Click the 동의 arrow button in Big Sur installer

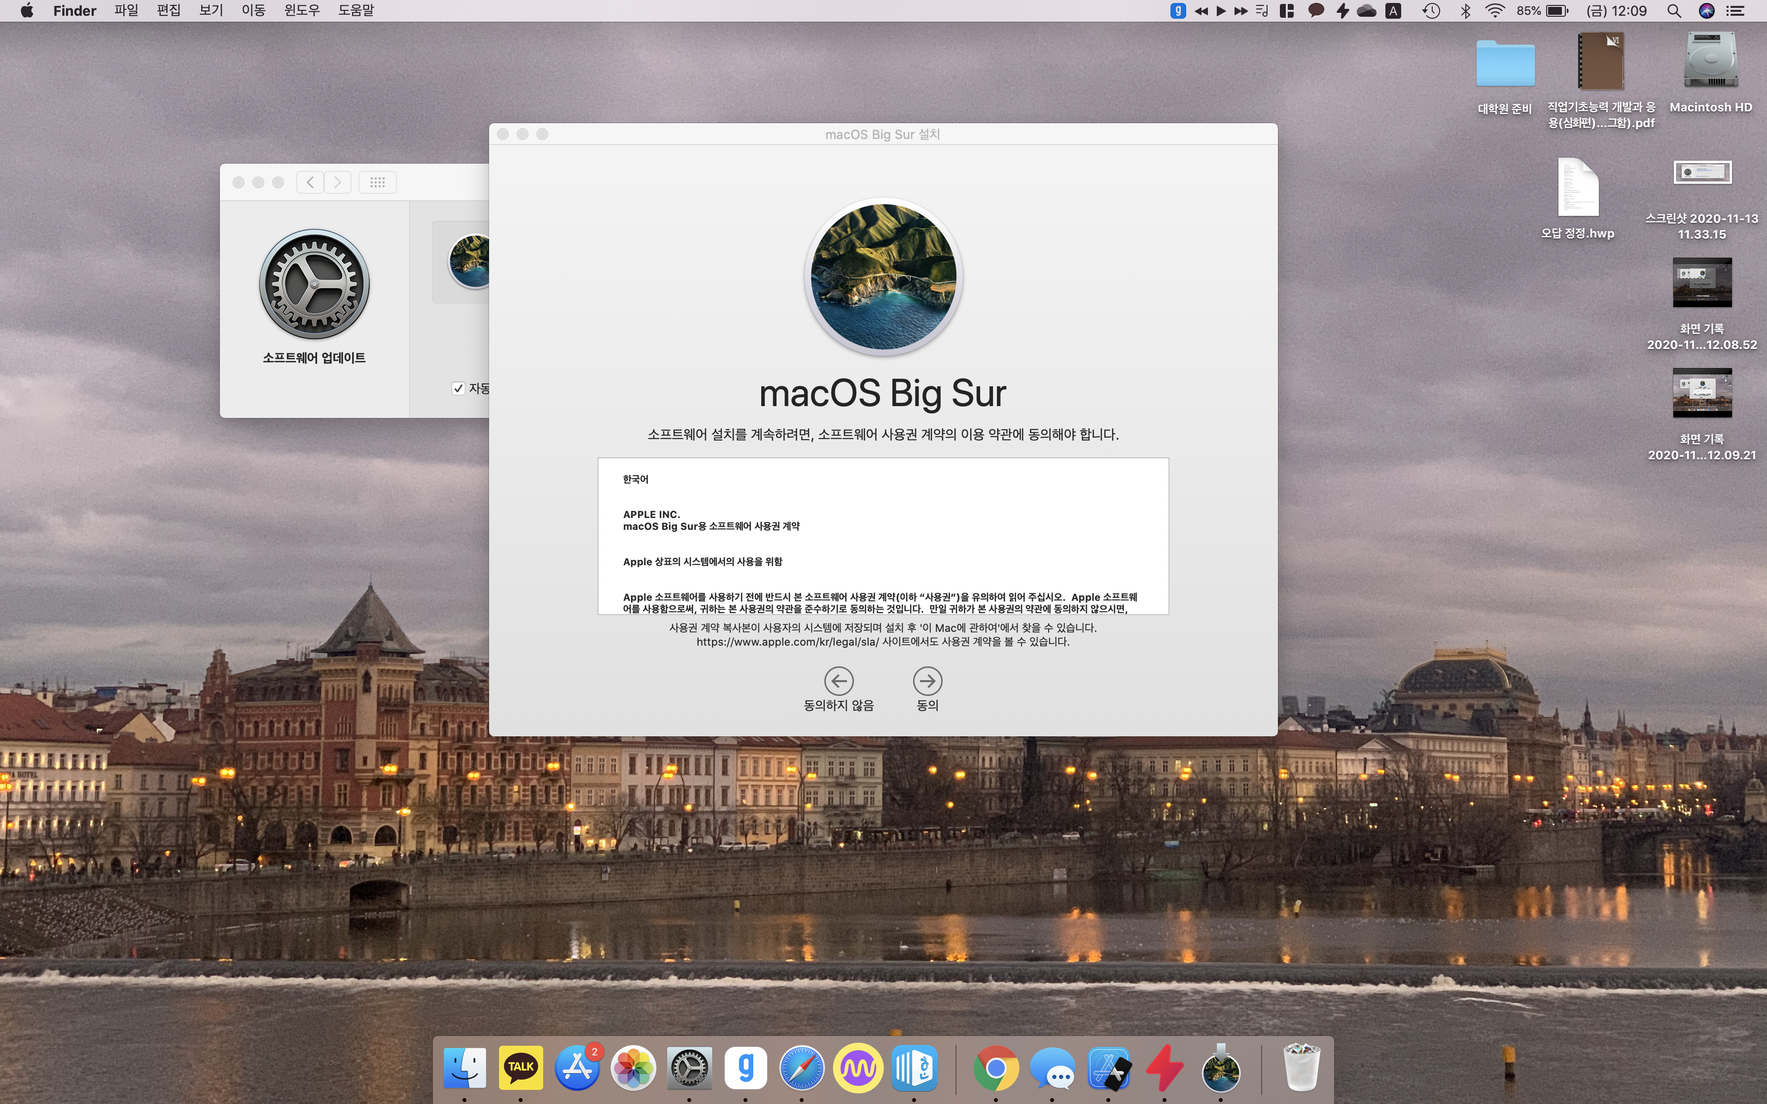(x=927, y=681)
